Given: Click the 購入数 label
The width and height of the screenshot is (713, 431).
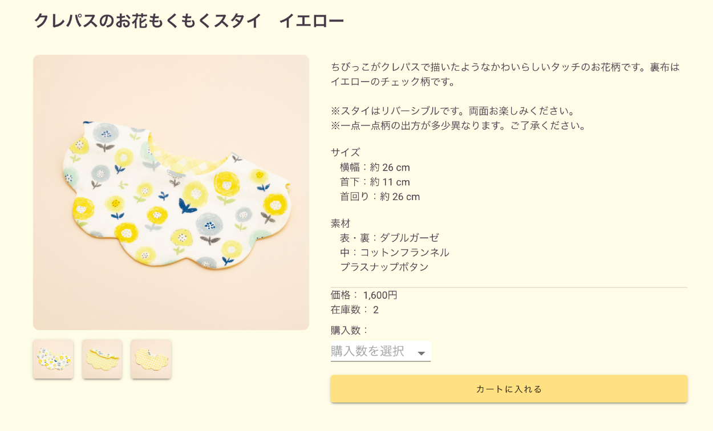Looking at the screenshot, I should click(350, 330).
